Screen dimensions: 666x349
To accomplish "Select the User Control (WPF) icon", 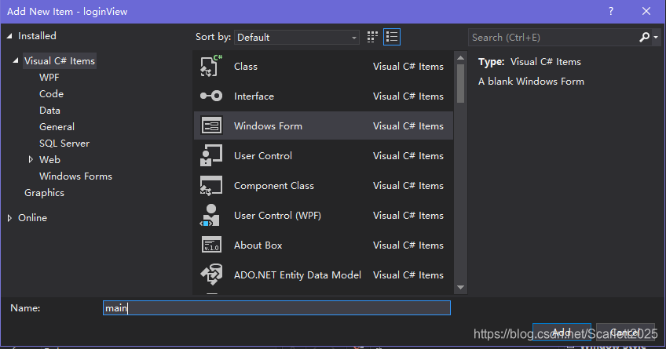I will (x=211, y=216).
